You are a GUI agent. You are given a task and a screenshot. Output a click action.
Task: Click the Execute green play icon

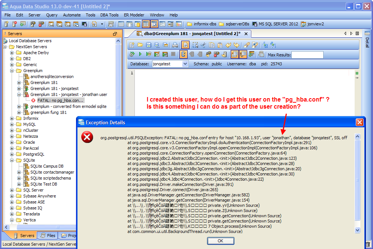[x=140, y=54]
